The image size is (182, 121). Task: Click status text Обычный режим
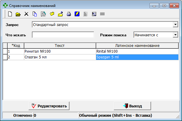[95, 116]
